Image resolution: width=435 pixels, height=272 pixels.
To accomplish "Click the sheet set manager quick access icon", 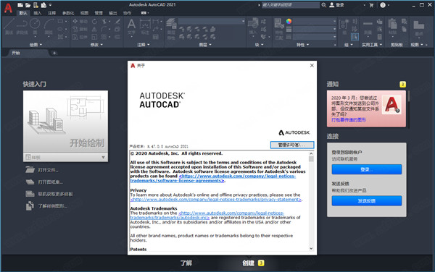I will click(x=43, y=5).
